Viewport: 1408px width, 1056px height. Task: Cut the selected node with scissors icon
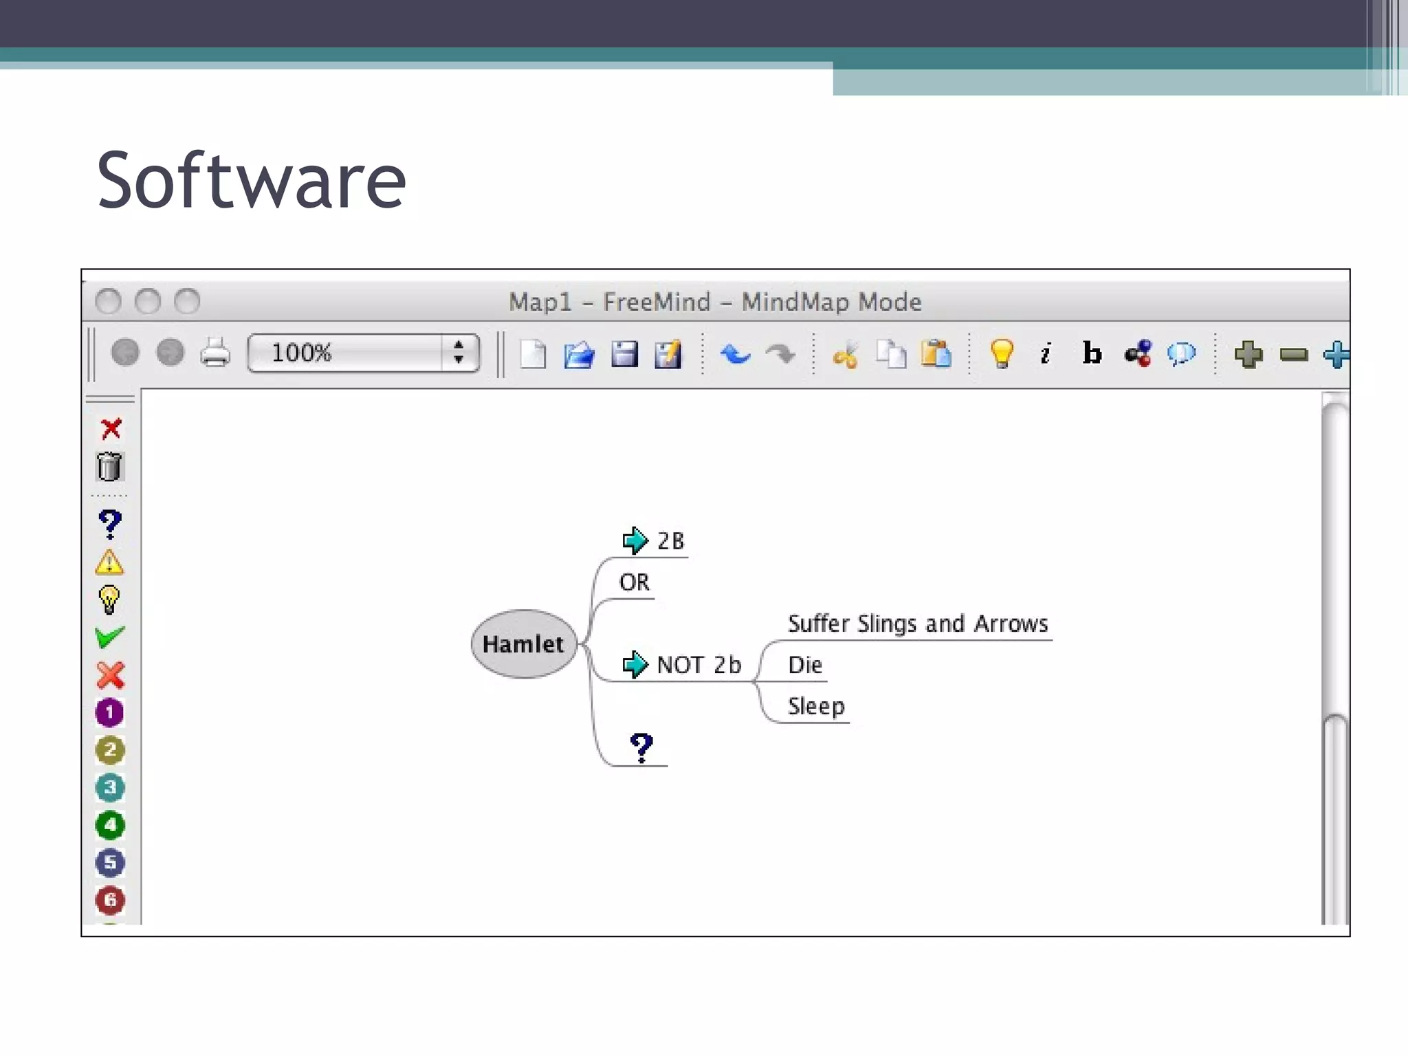click(846, 355)
